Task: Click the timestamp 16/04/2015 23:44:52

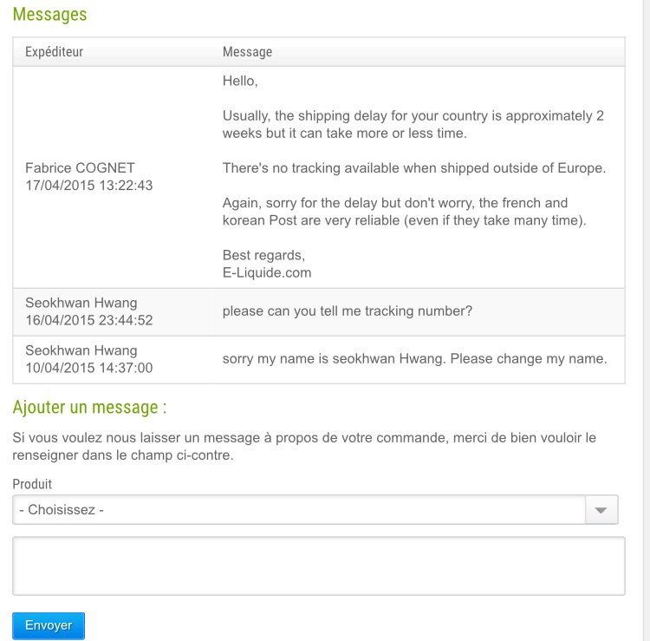Action: click(88, 320)
